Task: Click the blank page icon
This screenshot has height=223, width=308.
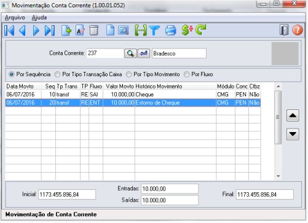Action: click(110, 31)
